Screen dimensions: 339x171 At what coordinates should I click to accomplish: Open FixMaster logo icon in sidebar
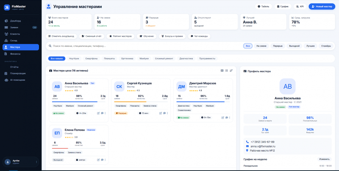(x=7, y=8)
